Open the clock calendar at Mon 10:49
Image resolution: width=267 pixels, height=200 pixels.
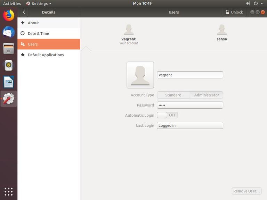pos(142,3)
